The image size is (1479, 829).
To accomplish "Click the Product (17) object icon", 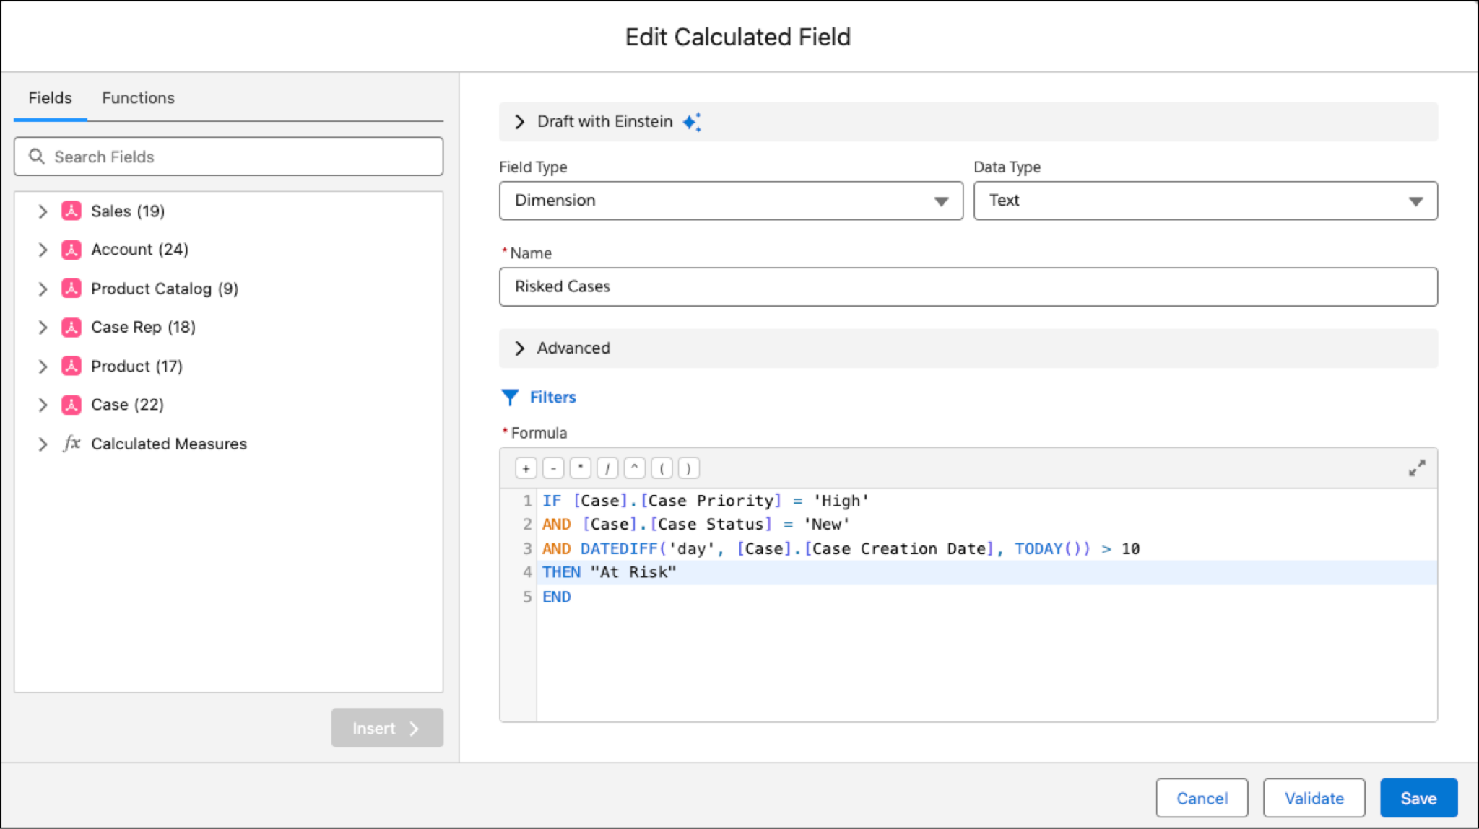I will click(x=71, y=366).
